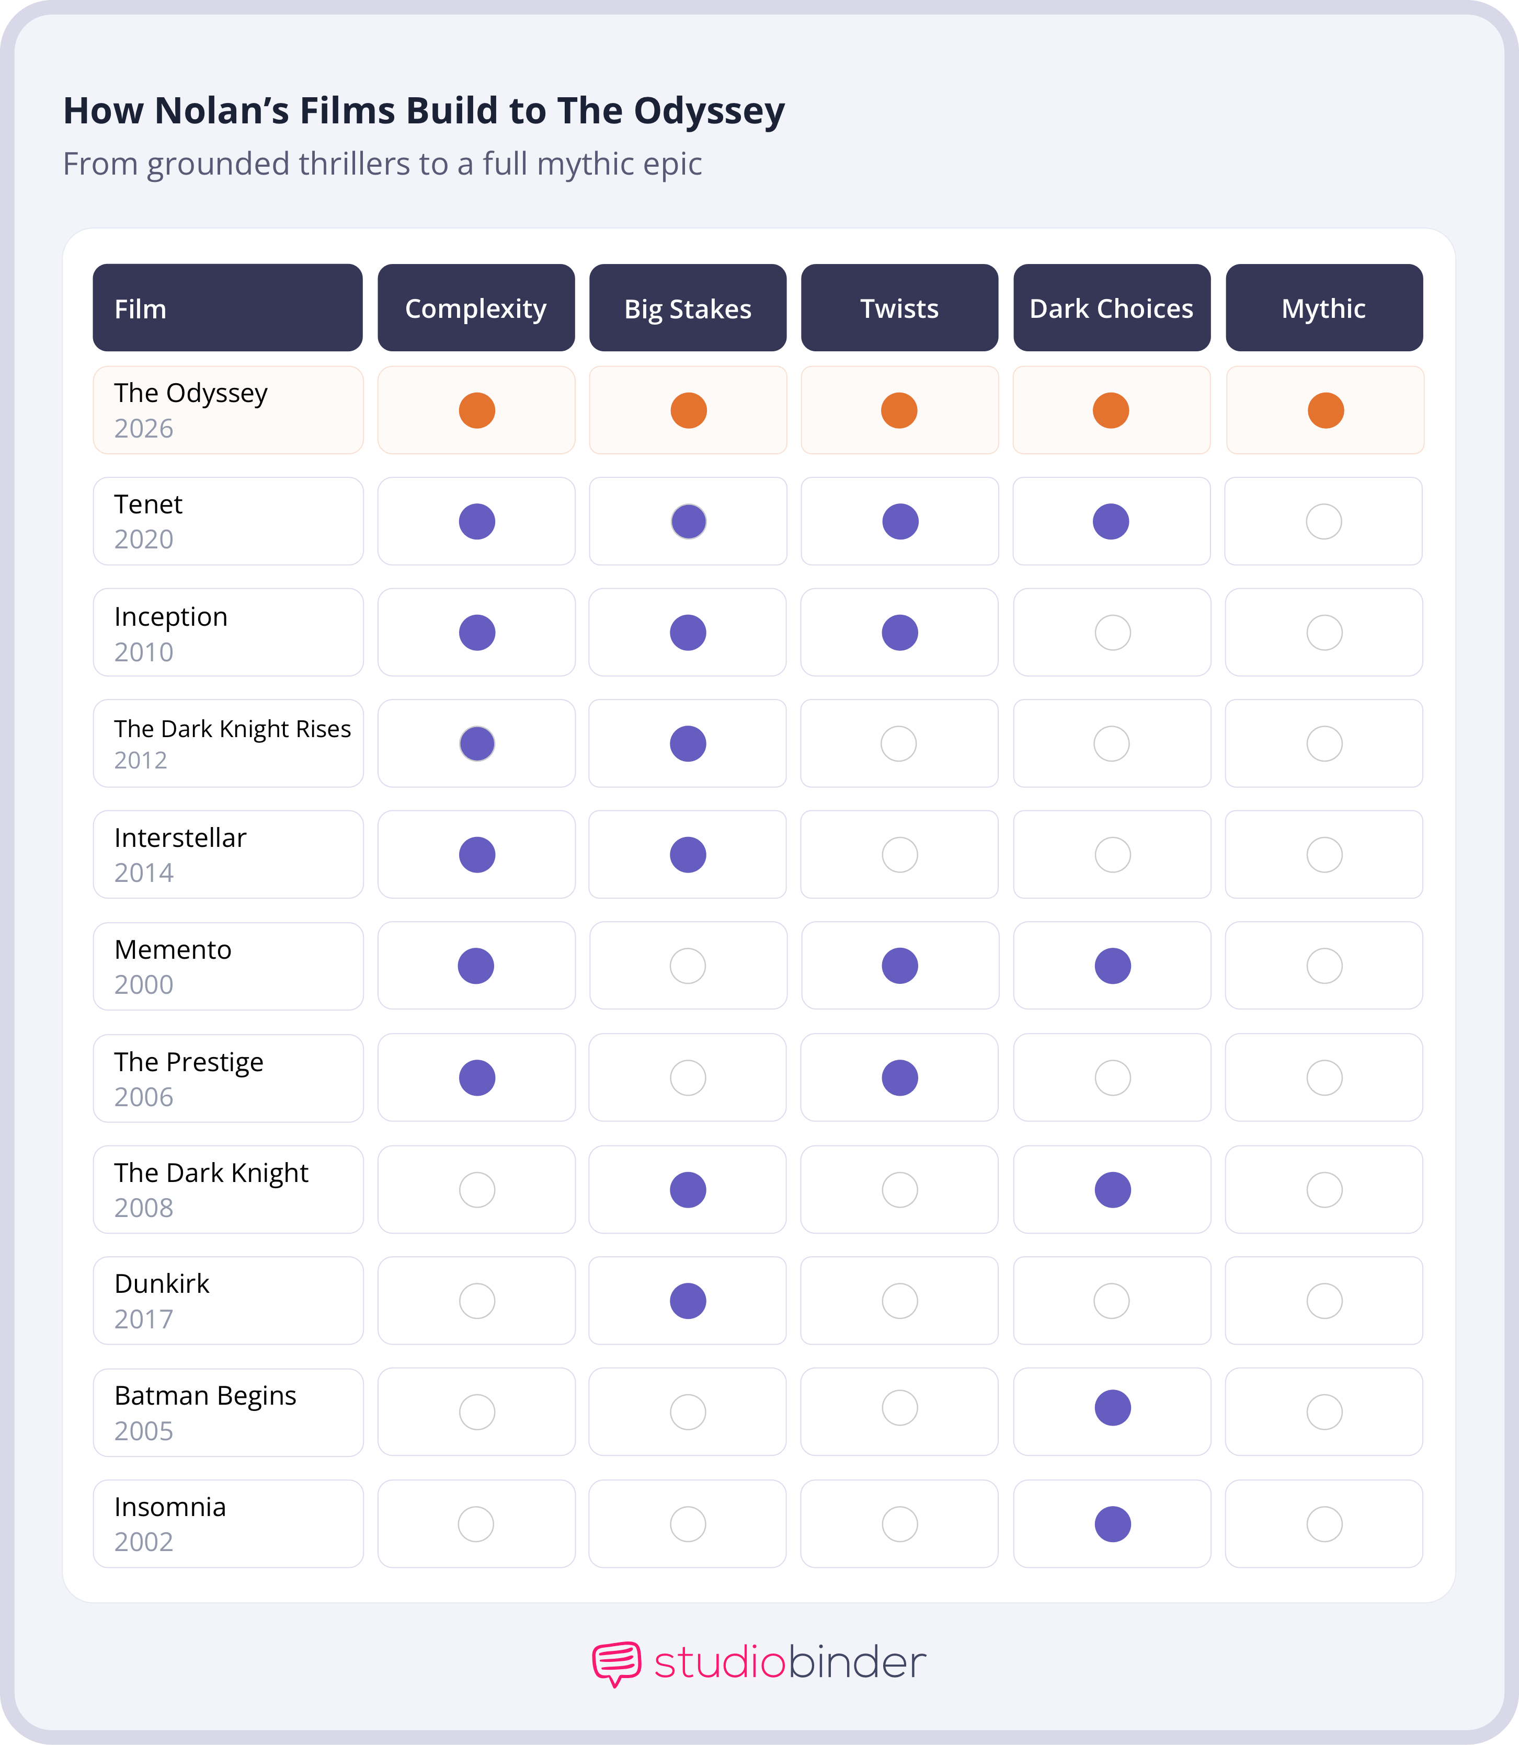Toggle Memento's empty Big Stakes circle
This screenshot has width=1519, height=1745.
pos(688,966)
